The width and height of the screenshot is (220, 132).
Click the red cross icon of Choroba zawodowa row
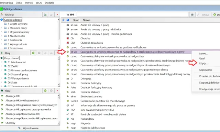click(x=68, y=43)
